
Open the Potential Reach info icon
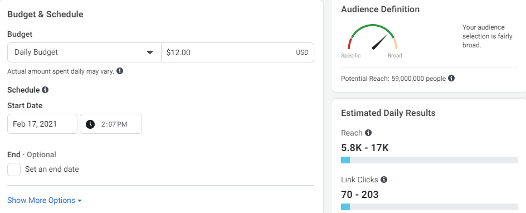tap(451, 79)
